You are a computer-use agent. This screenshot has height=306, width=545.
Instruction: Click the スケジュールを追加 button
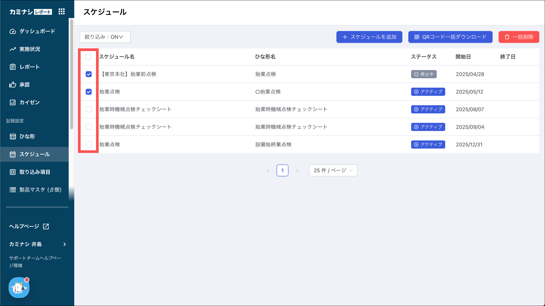369,37
